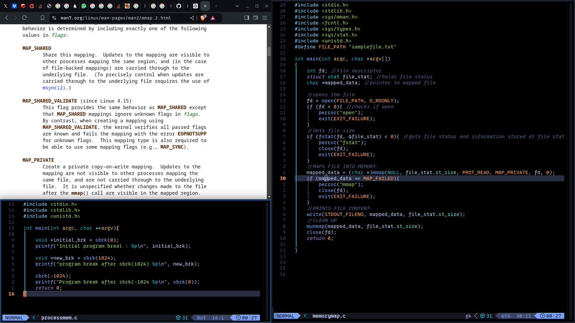Open Brave Rewards triangle icon
Viewport: 575px width, 323px height.
[212, 18]
